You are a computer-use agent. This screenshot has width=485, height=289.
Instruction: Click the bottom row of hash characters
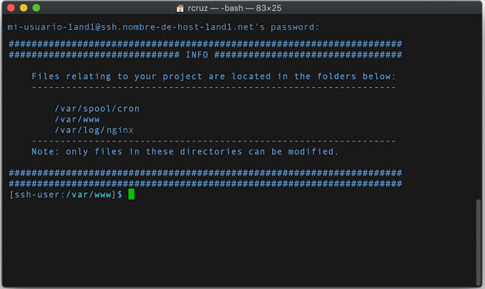(205, 184)
